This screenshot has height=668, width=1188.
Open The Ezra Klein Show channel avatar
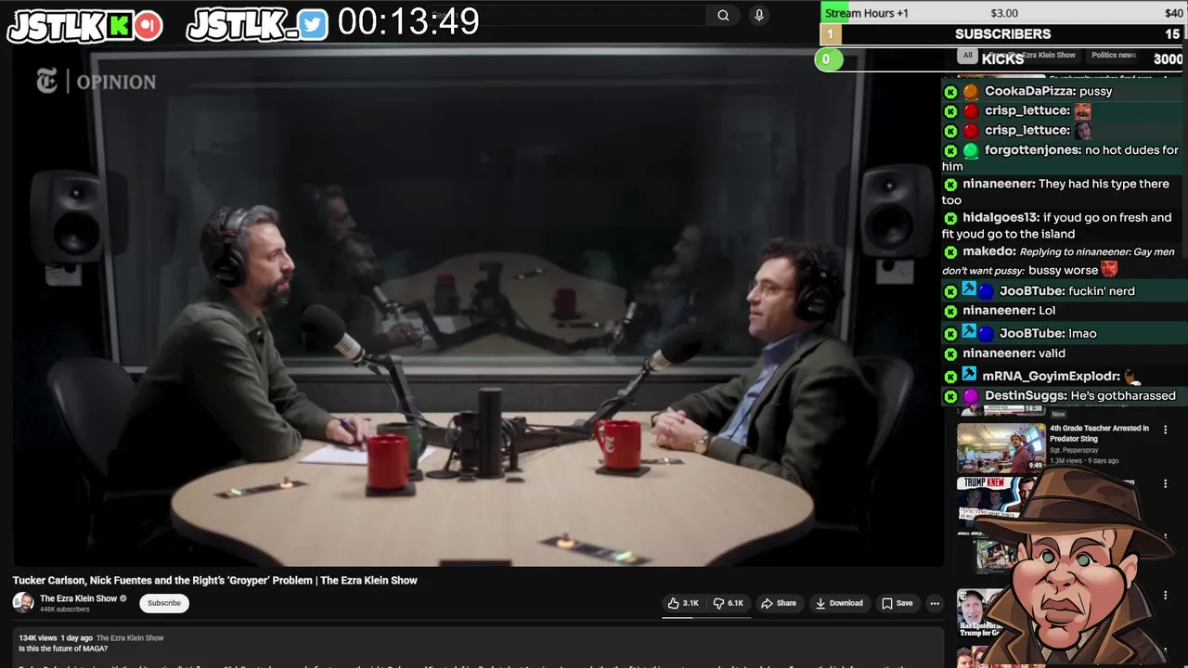pyautogui.click(x=23, y=603)
